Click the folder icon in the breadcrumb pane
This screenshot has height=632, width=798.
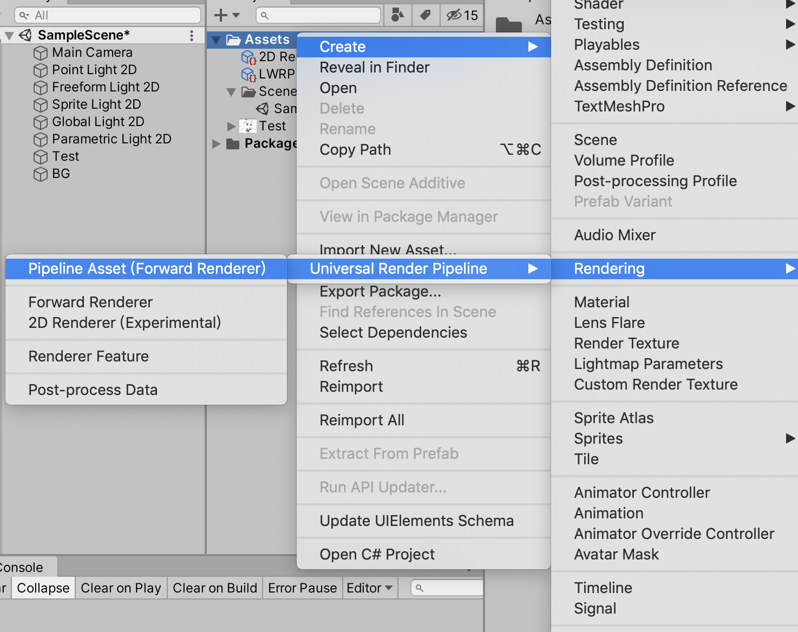point(509,24)
